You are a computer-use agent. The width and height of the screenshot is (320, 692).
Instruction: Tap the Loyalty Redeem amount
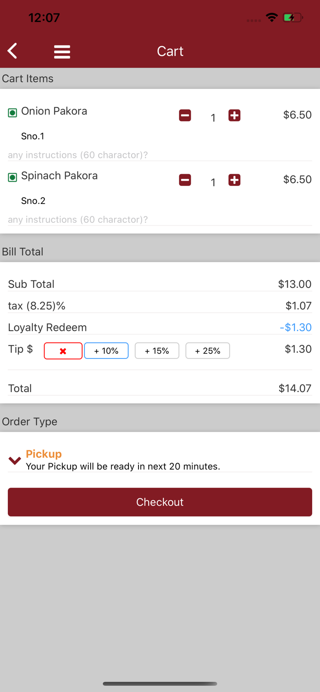pos(296,328)
